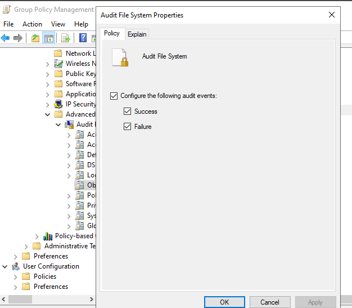
Task: Toggle Configure the following audit events checkbox
Action: pos(114,96)
